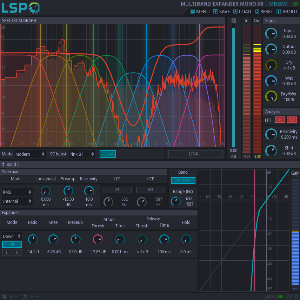Screen dimensions: 300x300
Task: Click the expander Makeup knob
Action: (x=75, y=239)
